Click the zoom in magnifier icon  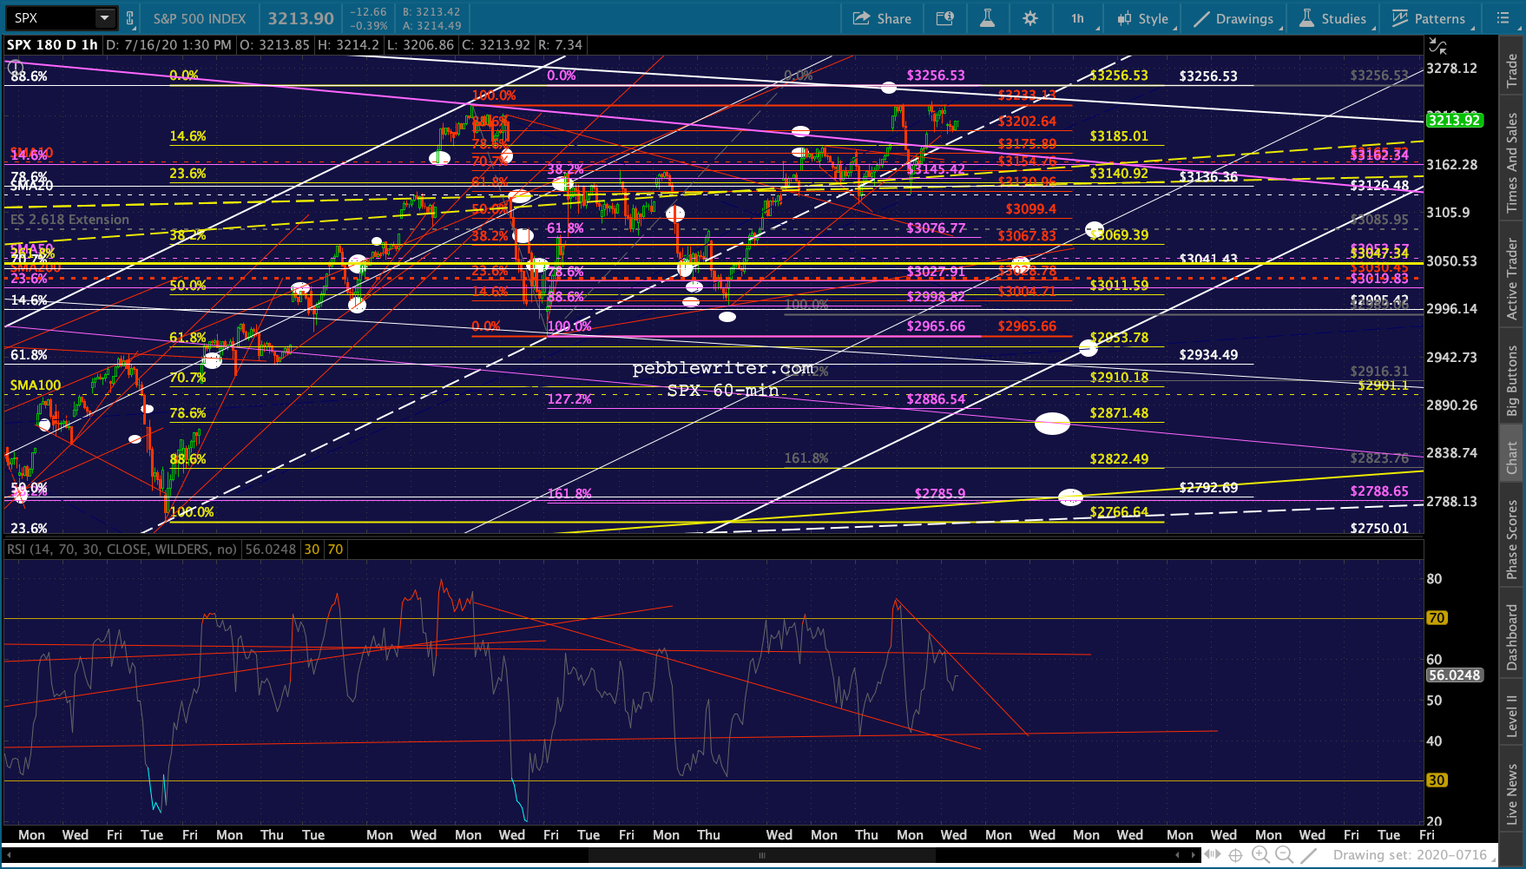pos(1260,856)
